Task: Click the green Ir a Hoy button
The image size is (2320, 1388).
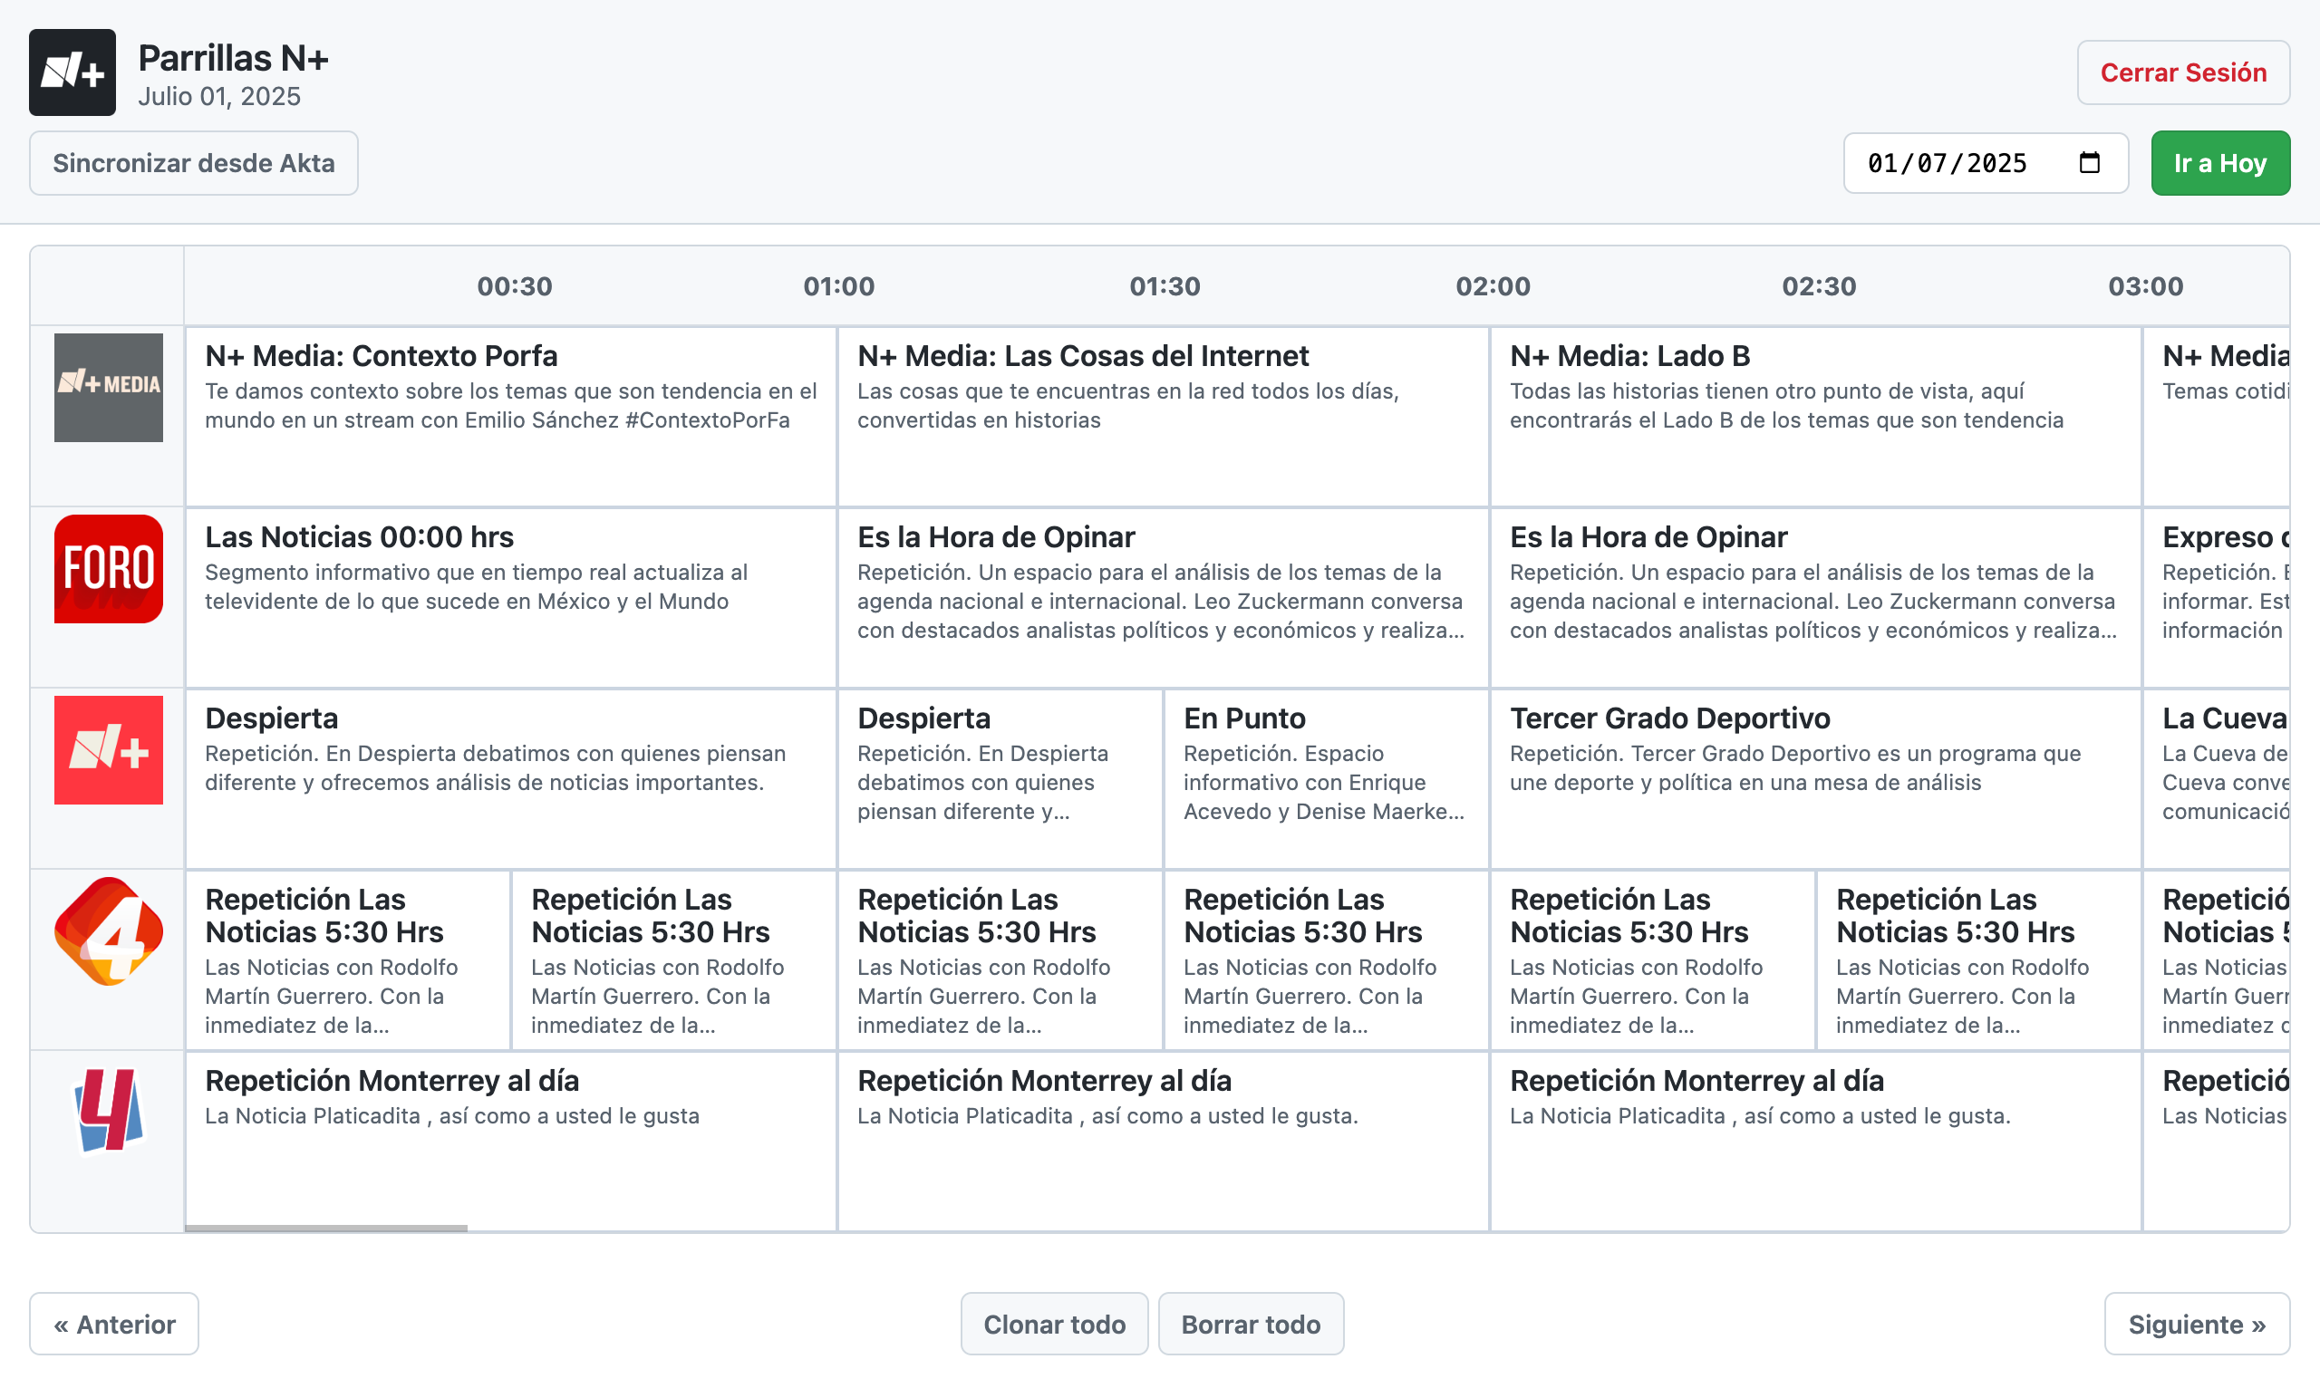Action: click(x=2220, y=162)
